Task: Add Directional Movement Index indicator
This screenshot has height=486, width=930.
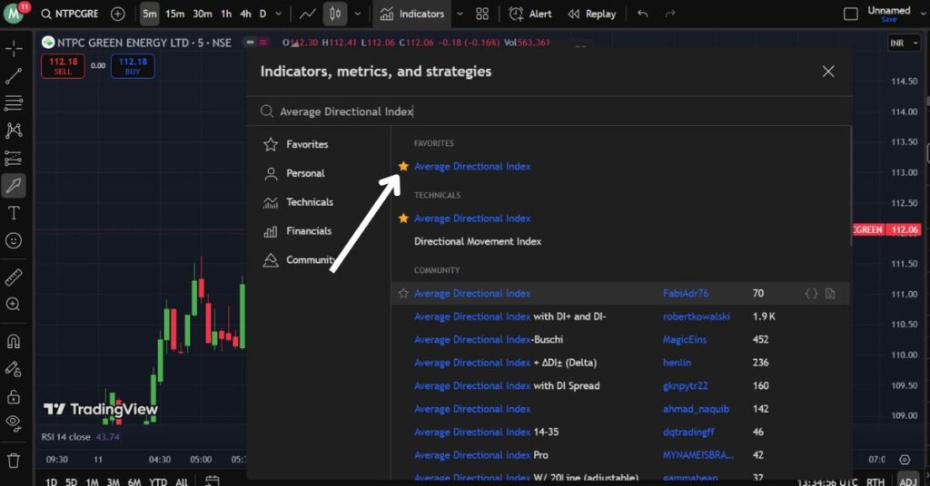Action: [x=478, y=241]
